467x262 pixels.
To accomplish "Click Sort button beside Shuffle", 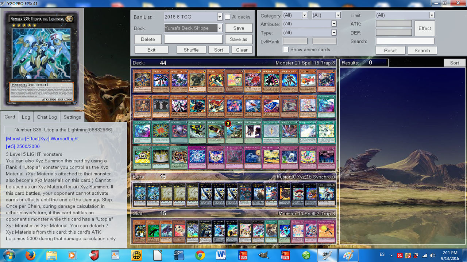I will (219, 50).
